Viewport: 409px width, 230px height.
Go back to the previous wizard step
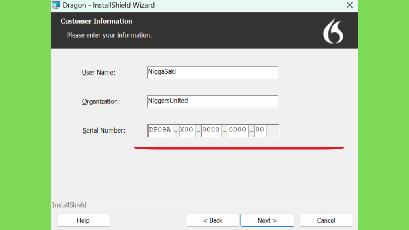[212, 220]
